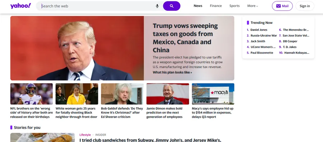
Task: Click the sandwich story thumbnail
Action: pos(42,137)
